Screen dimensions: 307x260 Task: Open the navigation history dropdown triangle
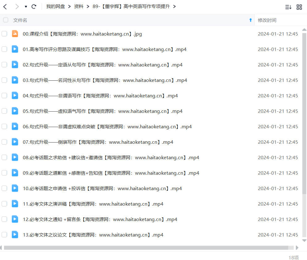coord(26,7)
